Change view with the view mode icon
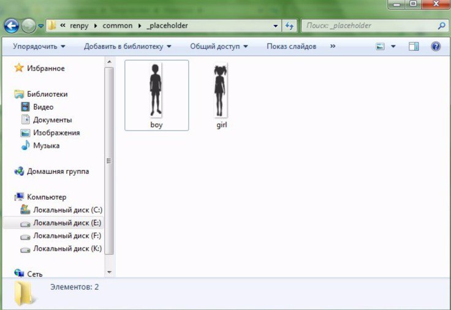451x310 pixels. coord(380,47)
